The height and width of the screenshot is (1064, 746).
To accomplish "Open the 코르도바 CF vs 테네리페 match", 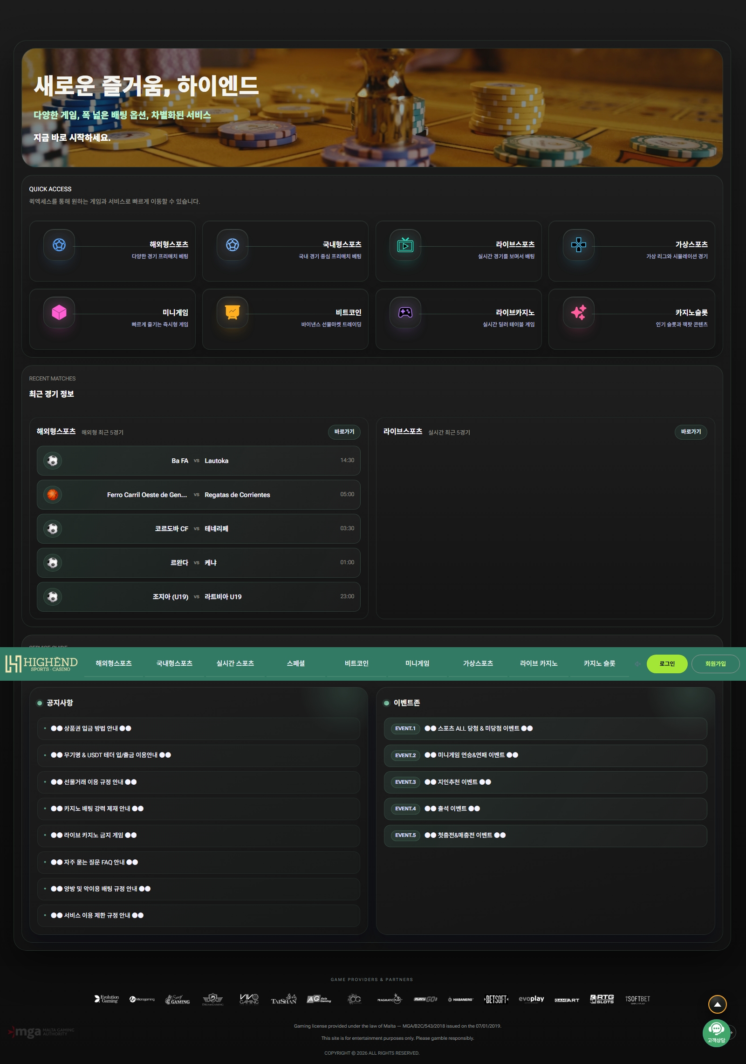I will click(x=198, y=529).
